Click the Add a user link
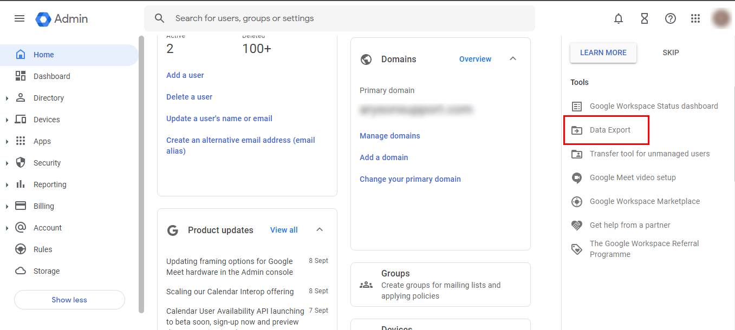Screen dimensions: 735x330 tap(185, 75)
